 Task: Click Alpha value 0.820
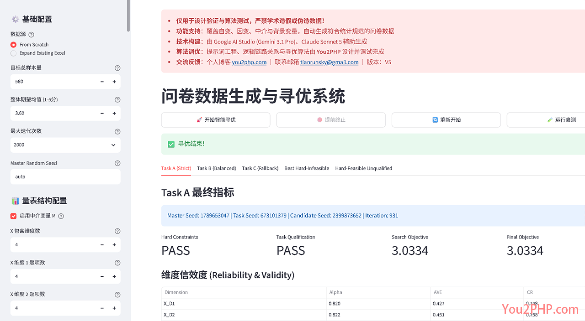coord(378,304)
